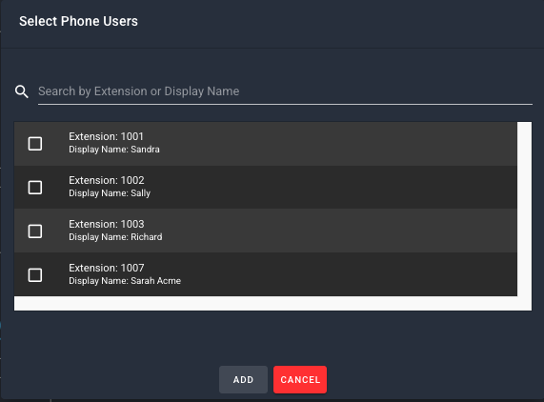Focus the Search by Extension or Display Name field

pyautogui.click(x=285, y=91)
